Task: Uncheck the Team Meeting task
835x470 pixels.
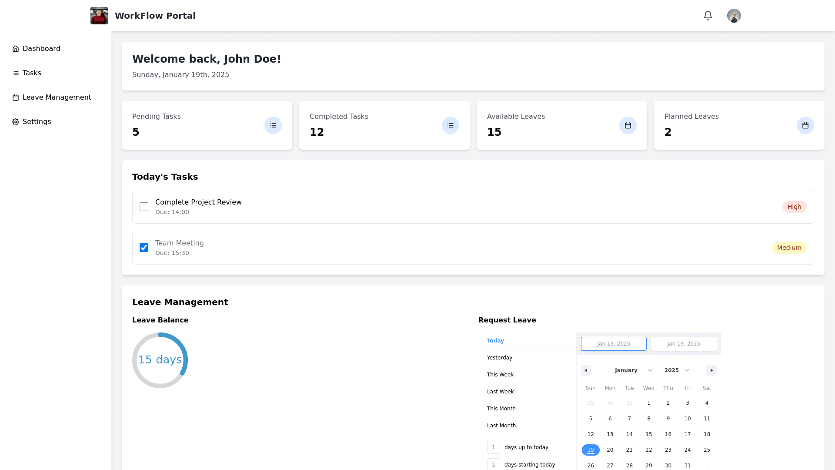Action: tap(144, 248)
